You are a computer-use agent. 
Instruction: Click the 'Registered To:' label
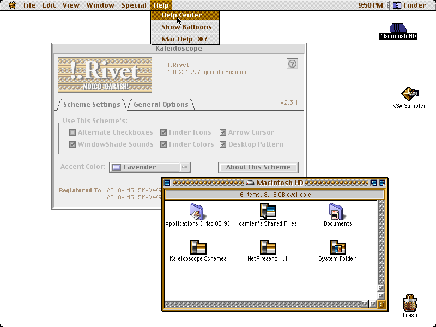[x=81, y=190]
